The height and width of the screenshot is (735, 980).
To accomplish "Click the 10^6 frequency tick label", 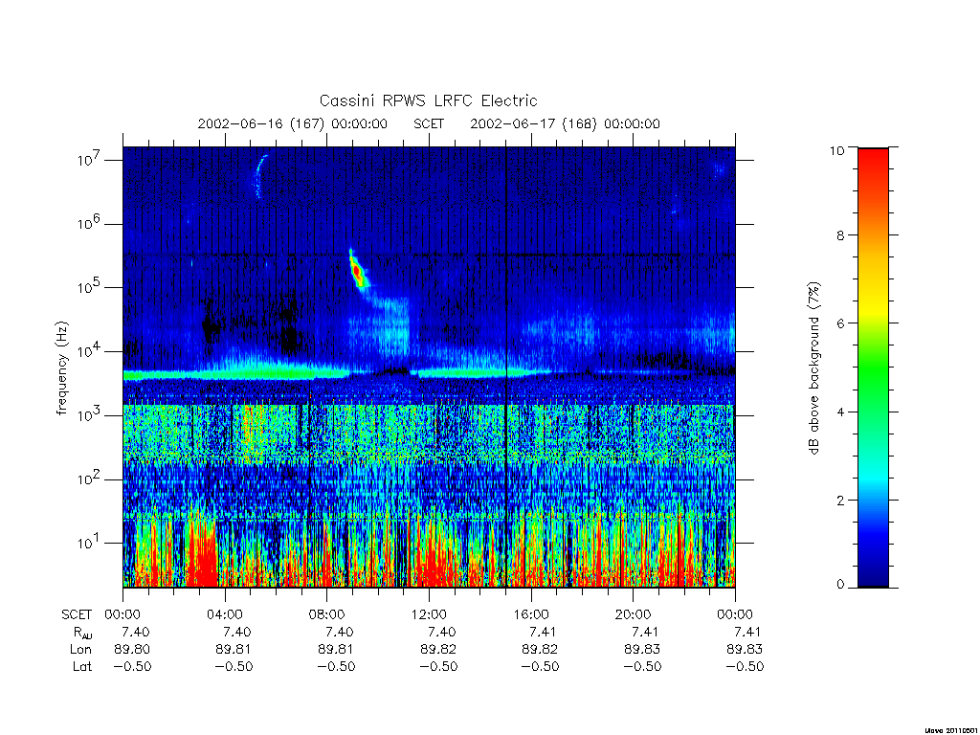I will click(x=90, y=223).
